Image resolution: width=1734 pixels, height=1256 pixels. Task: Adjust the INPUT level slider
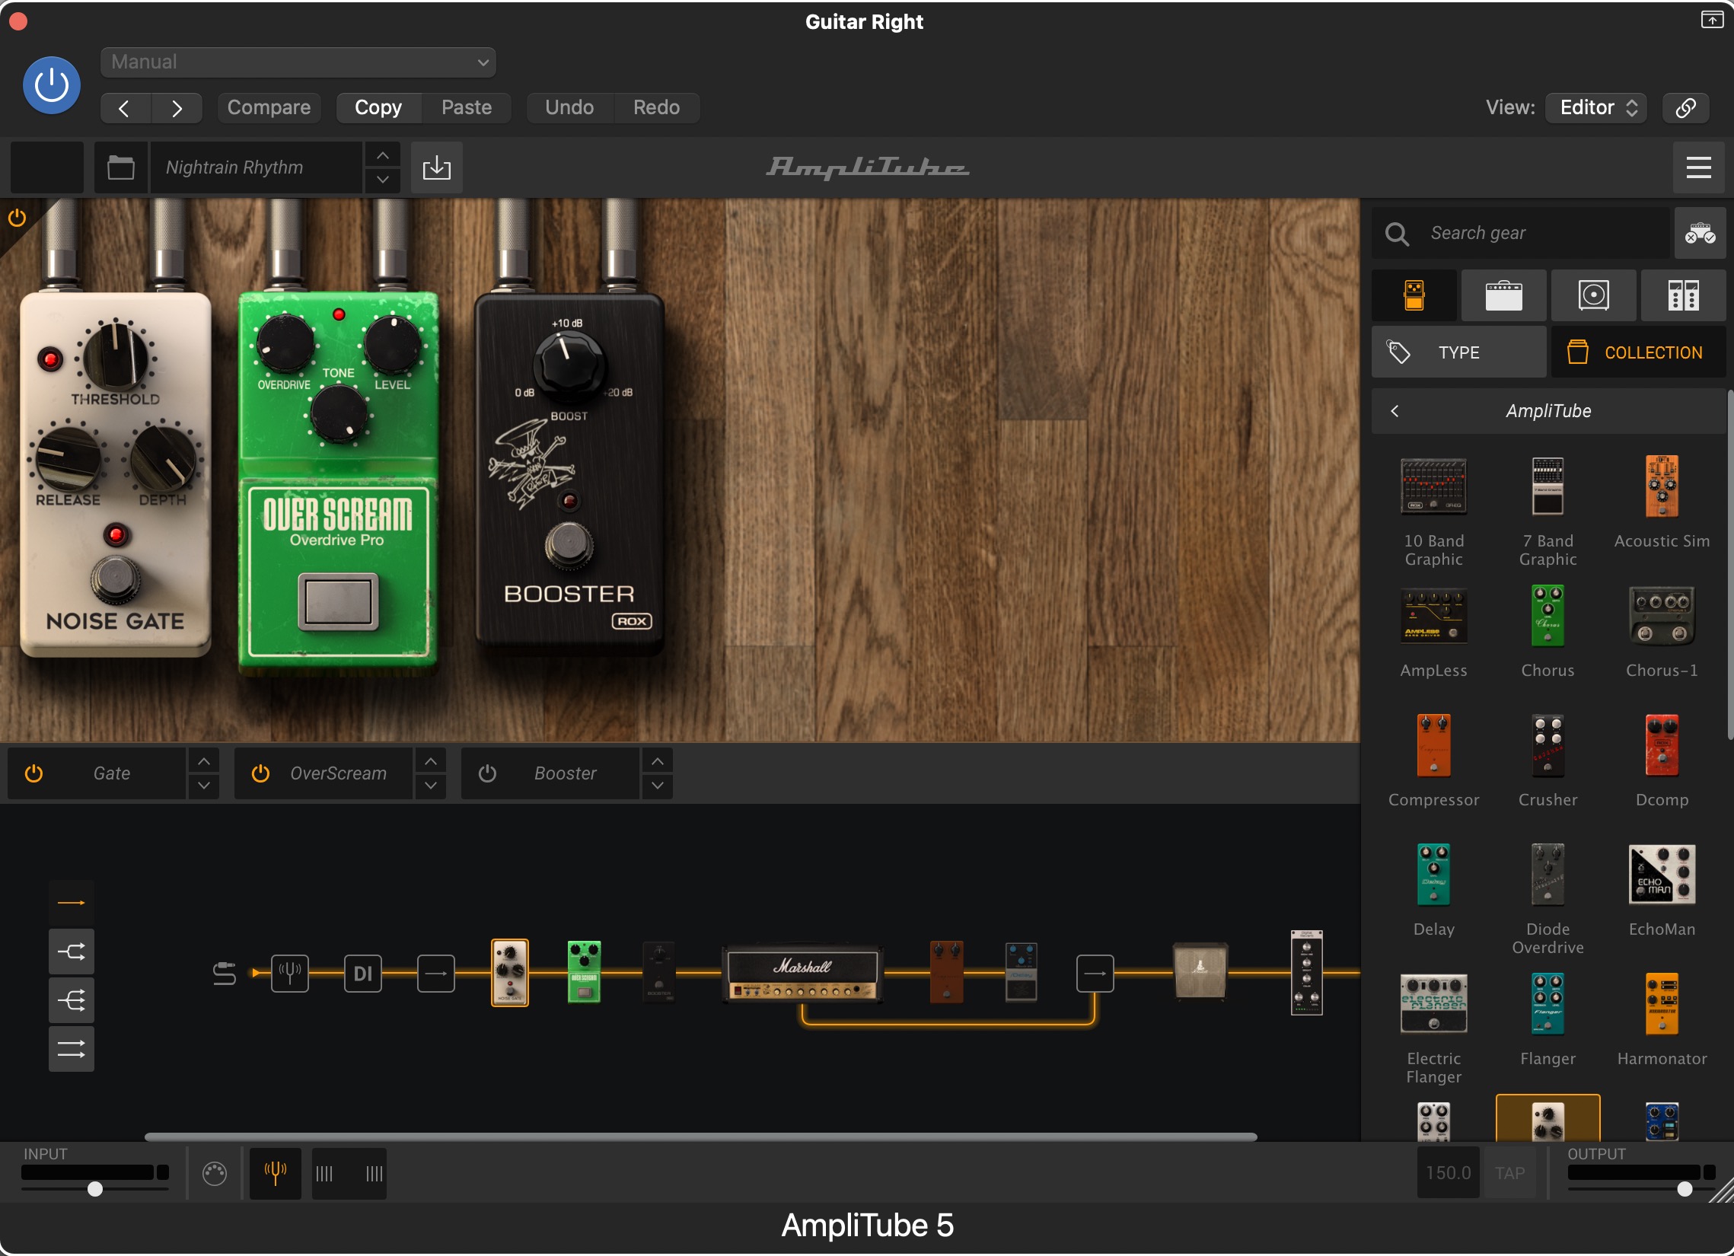95,1189
